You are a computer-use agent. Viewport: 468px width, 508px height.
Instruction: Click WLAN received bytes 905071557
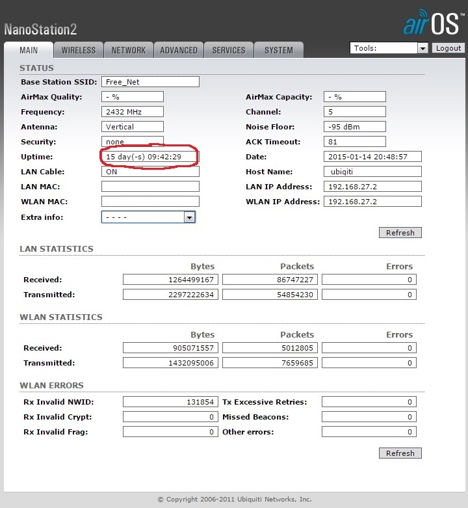170,348
